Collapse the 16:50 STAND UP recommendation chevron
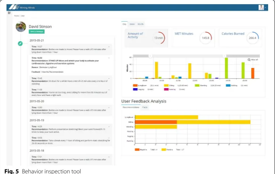275x174 pixels. point(109,58)
